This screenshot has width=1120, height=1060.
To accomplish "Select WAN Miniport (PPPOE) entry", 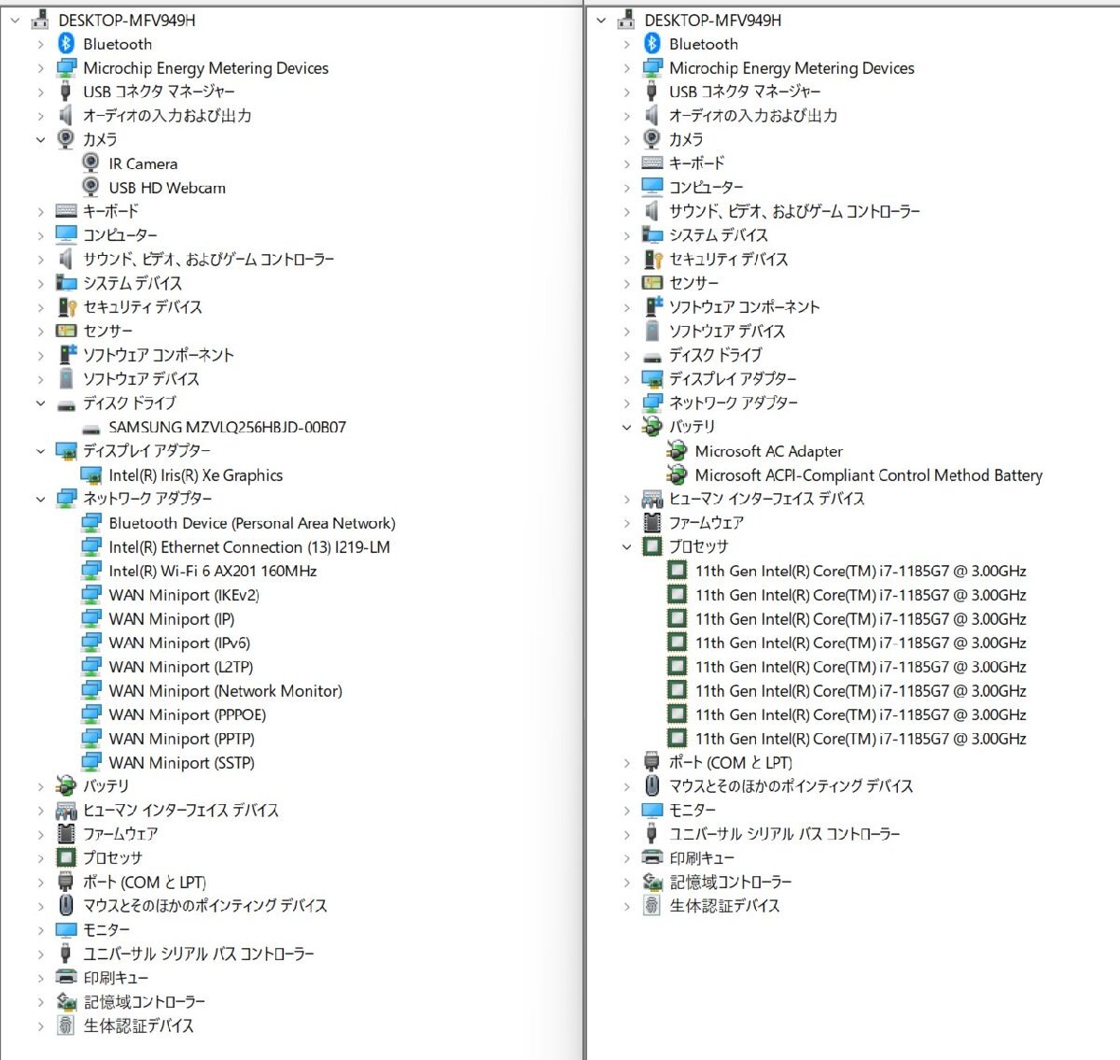I will click(x=188, y=715).
